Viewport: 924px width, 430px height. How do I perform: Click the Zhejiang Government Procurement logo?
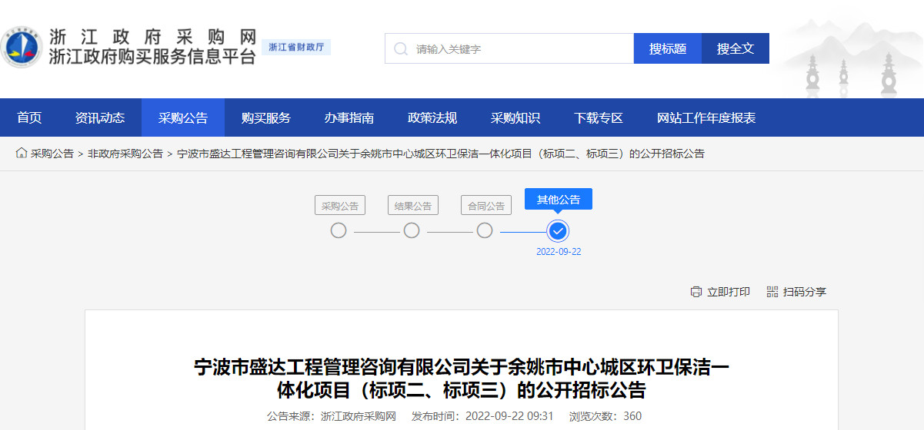click(22, 48)
